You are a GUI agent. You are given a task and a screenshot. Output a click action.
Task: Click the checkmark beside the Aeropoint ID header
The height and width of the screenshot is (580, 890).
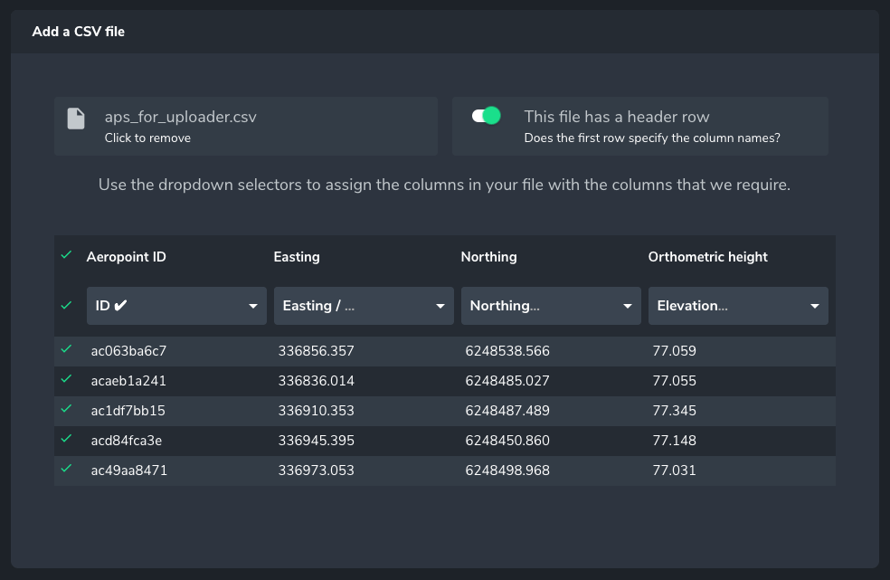(66, 255)
